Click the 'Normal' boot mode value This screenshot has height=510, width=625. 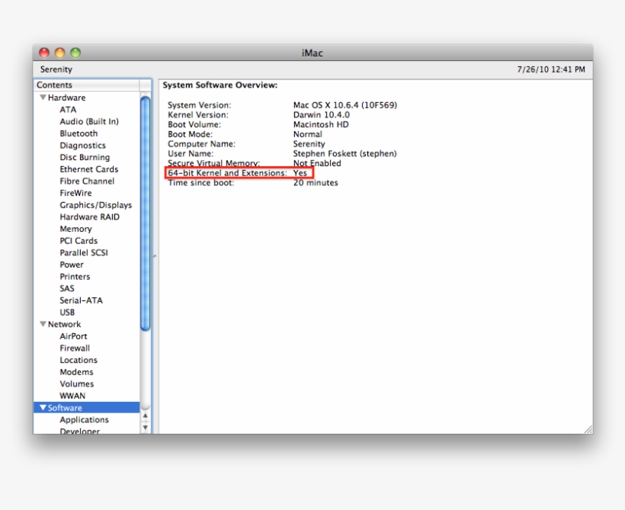coord(307,134)
